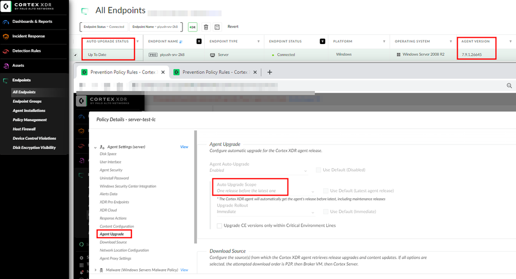
Task: Open Disk Encryption Visibility in the sidebar
Action: tap(34, 148)
